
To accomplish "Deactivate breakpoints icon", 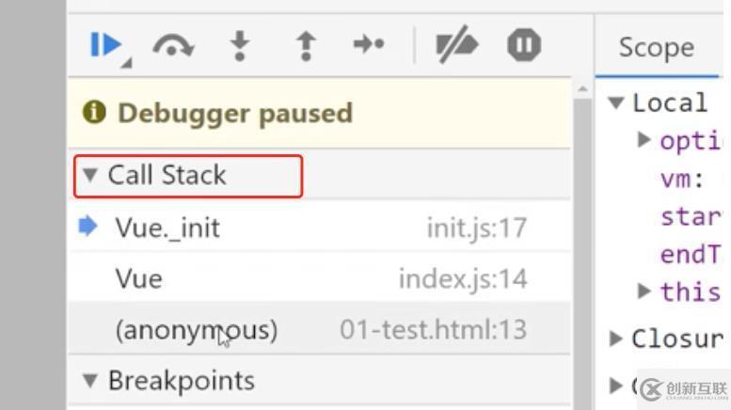I will [x=456, y=45].
